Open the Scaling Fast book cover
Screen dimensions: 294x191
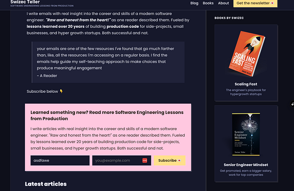tap(246, 54)
